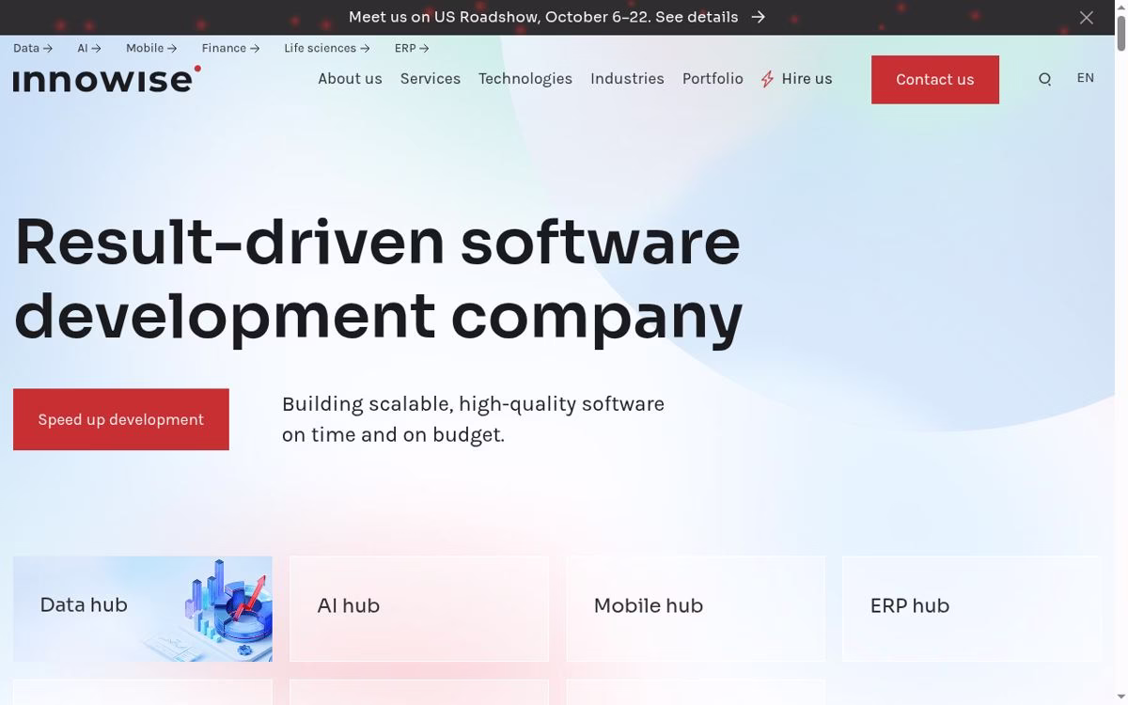Open the ERP hub card
This screenshot has width=1128, height=705.
pos(971,609)
